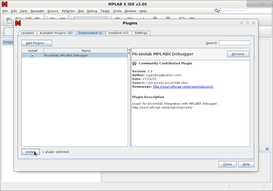Image resolution: width=273 pixels, height=191 pixels.
Task: Switch to the Installed (43) tab
Action: [118, 33]
